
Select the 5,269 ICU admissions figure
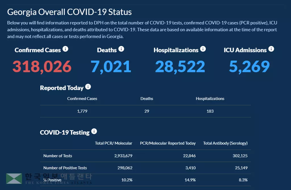point(249,67)
